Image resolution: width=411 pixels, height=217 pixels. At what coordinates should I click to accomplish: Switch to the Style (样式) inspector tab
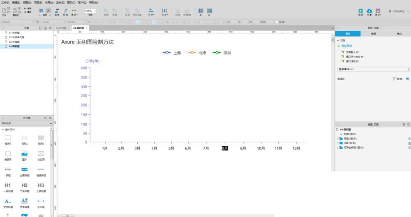click(x=399, y=34)
